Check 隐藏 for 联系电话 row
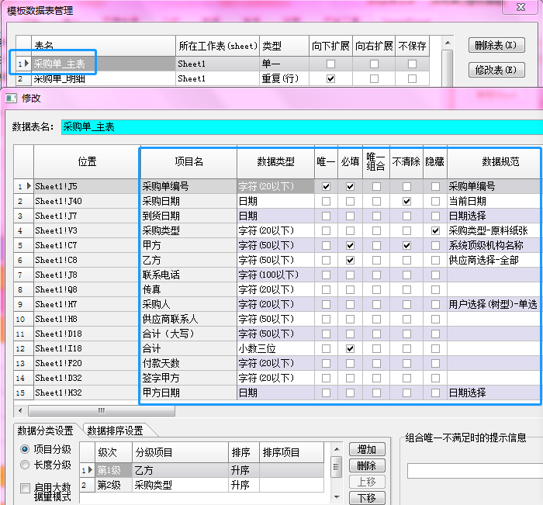 (x=435, y=275)
